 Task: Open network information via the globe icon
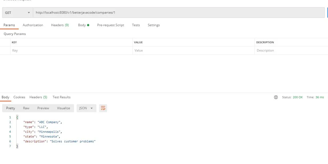[x=276, y=97]
